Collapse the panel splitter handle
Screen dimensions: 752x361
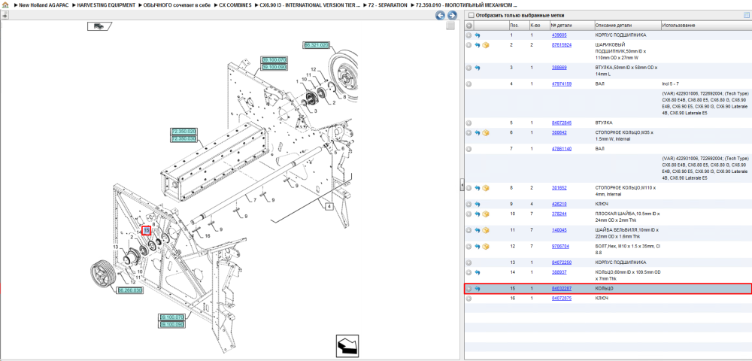tap(462, 184)
